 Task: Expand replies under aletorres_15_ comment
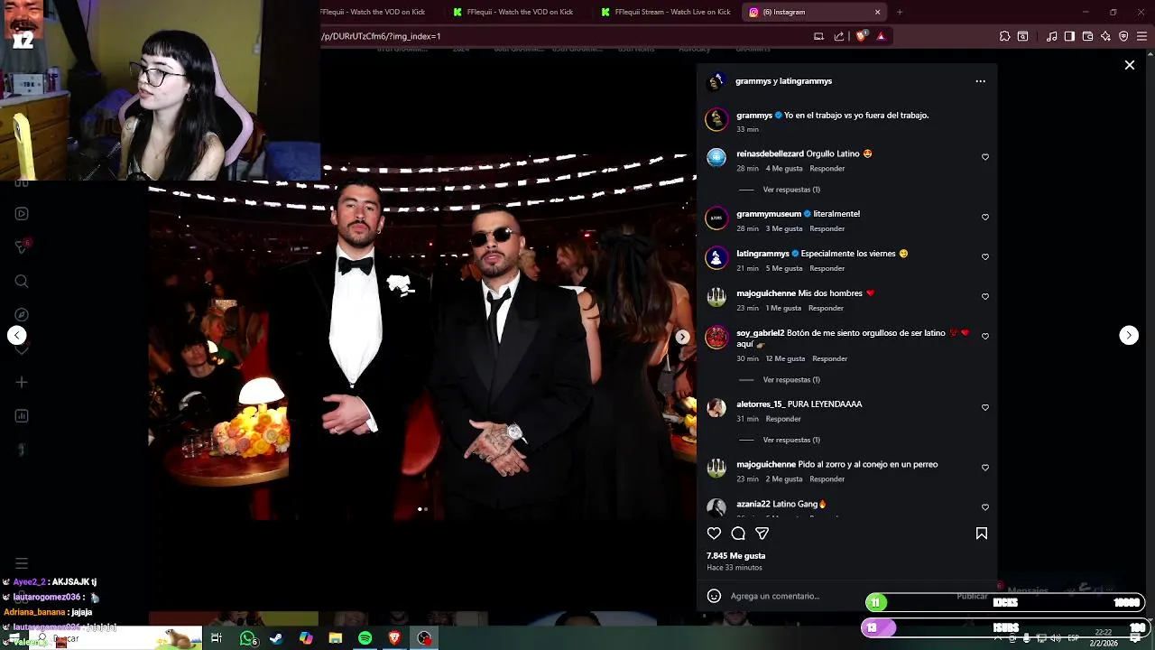coord(791,441)
